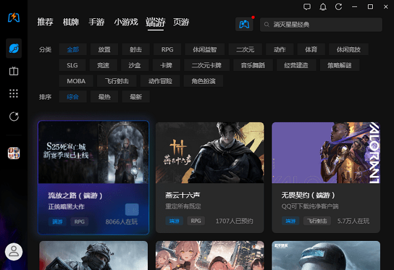Image resolution: width=394 pixels, height=270 pixels.
Task: Filter by MOBA category
Action: click(76, 81)
